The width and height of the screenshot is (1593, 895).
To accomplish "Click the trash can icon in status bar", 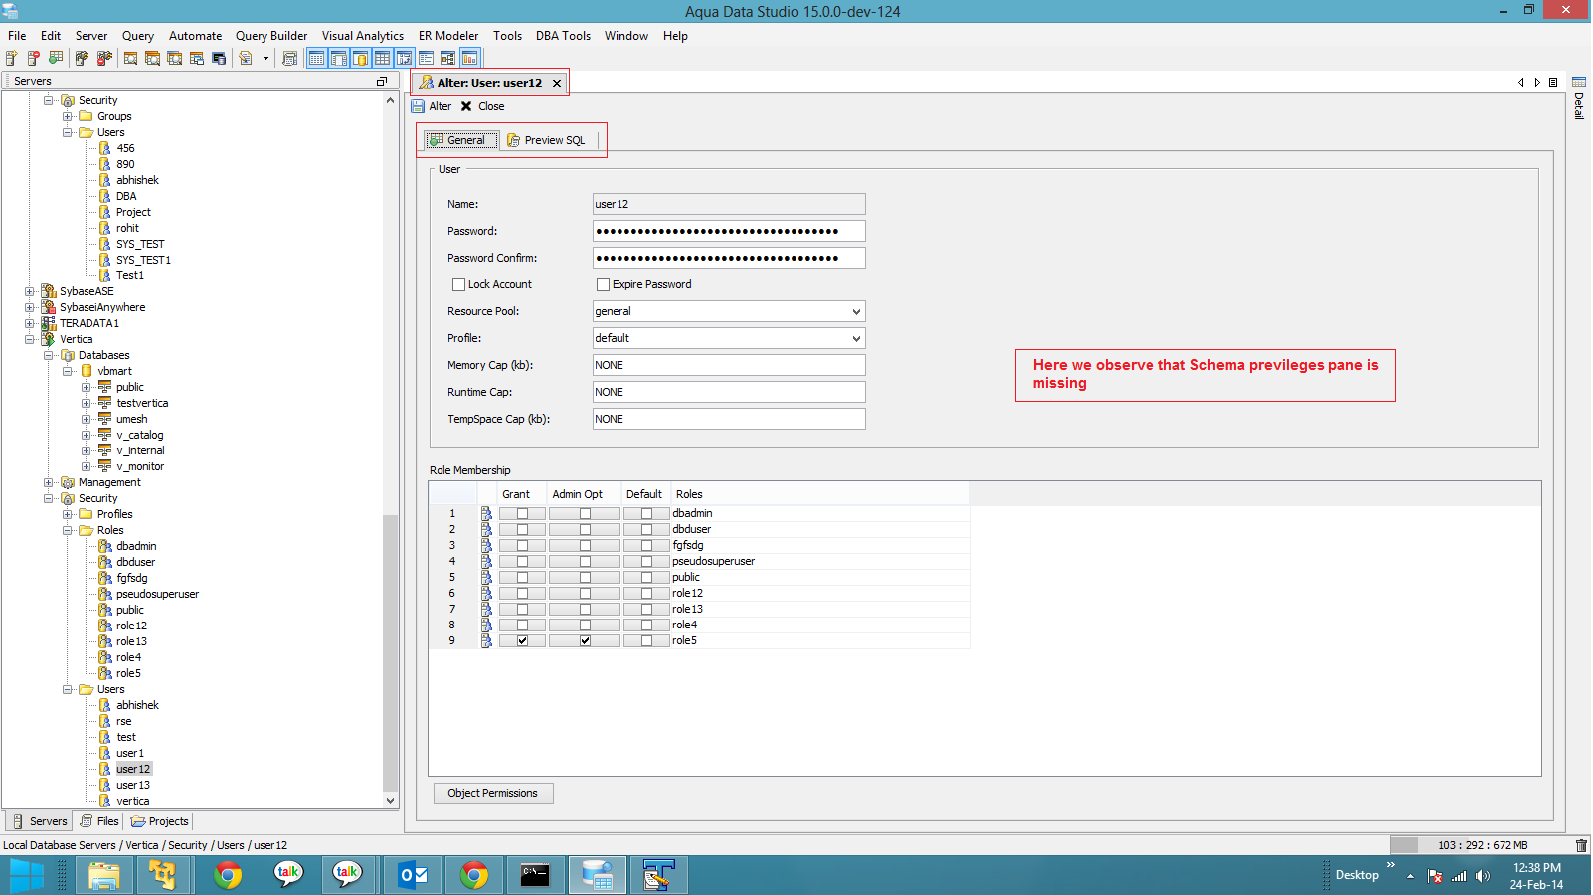I will click(x=1581, y=845).
